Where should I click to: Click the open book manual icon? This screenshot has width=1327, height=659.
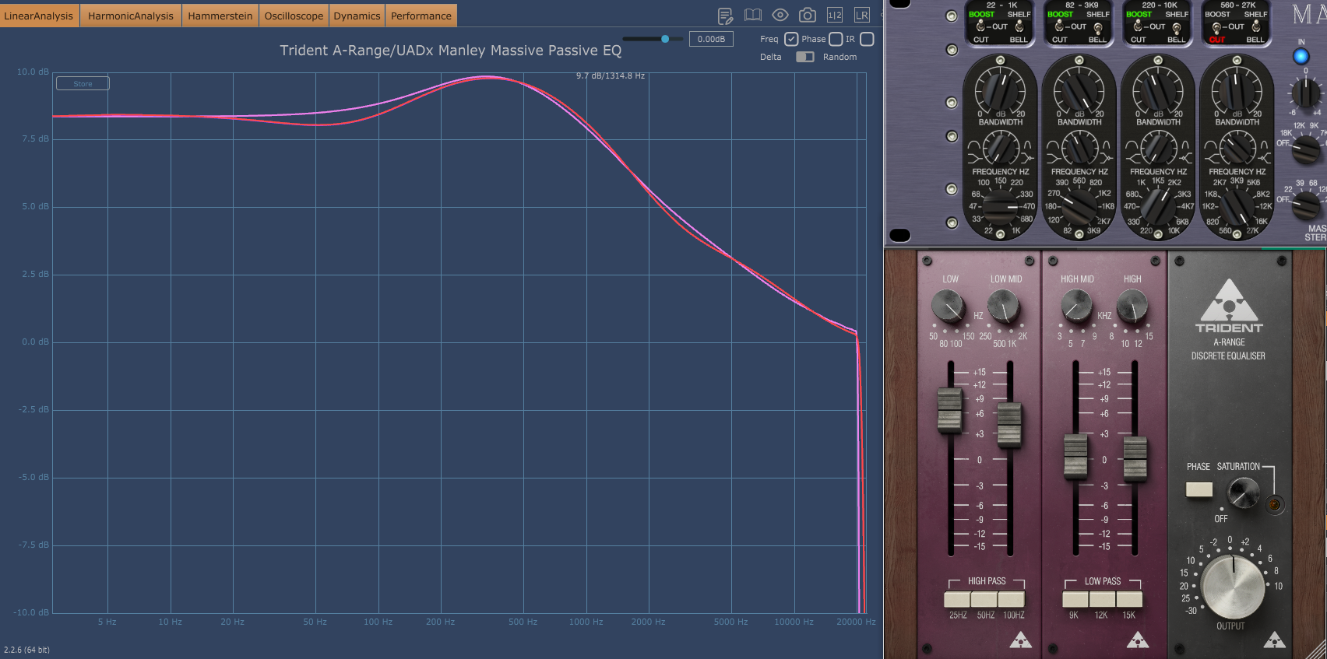coord(752,16)
